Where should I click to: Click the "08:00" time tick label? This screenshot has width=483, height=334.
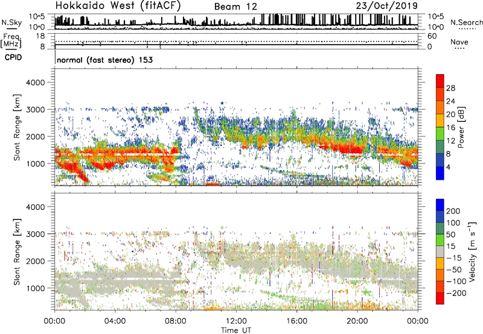(176, 321)
